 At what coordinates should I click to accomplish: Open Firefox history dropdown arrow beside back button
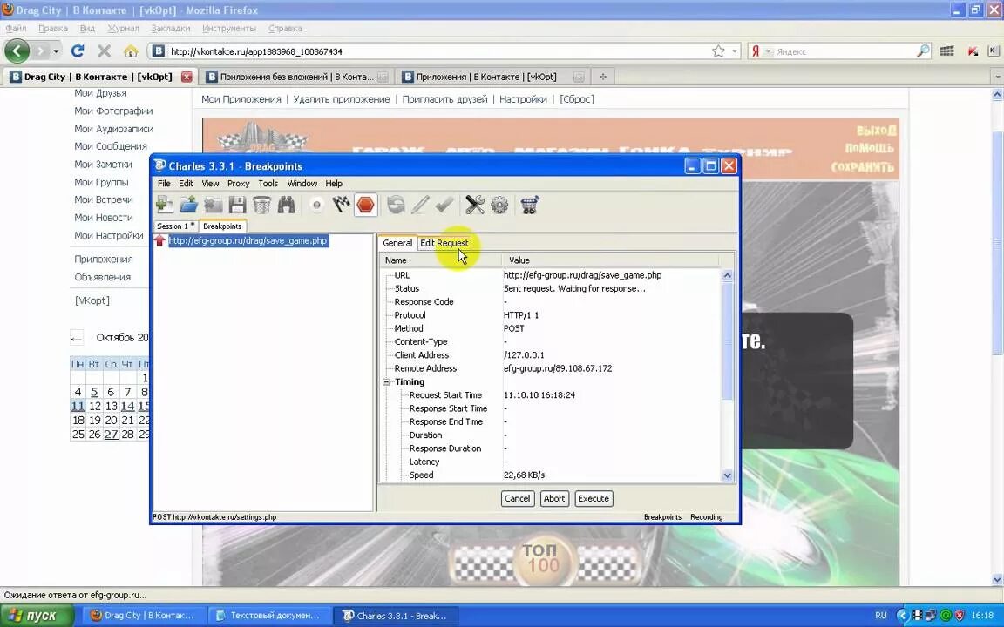pos(57,51)
